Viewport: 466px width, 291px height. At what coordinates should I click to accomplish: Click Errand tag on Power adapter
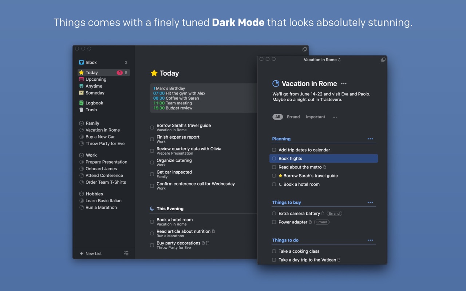coord(322,222)
